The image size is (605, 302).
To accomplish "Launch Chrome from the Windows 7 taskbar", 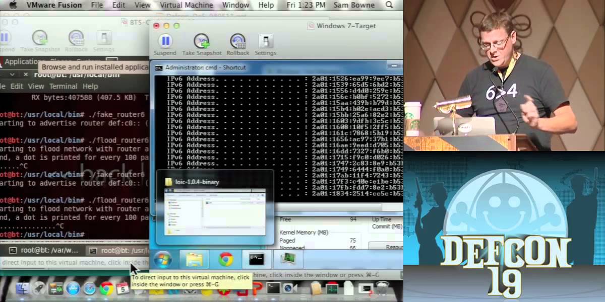I will 225,259.
